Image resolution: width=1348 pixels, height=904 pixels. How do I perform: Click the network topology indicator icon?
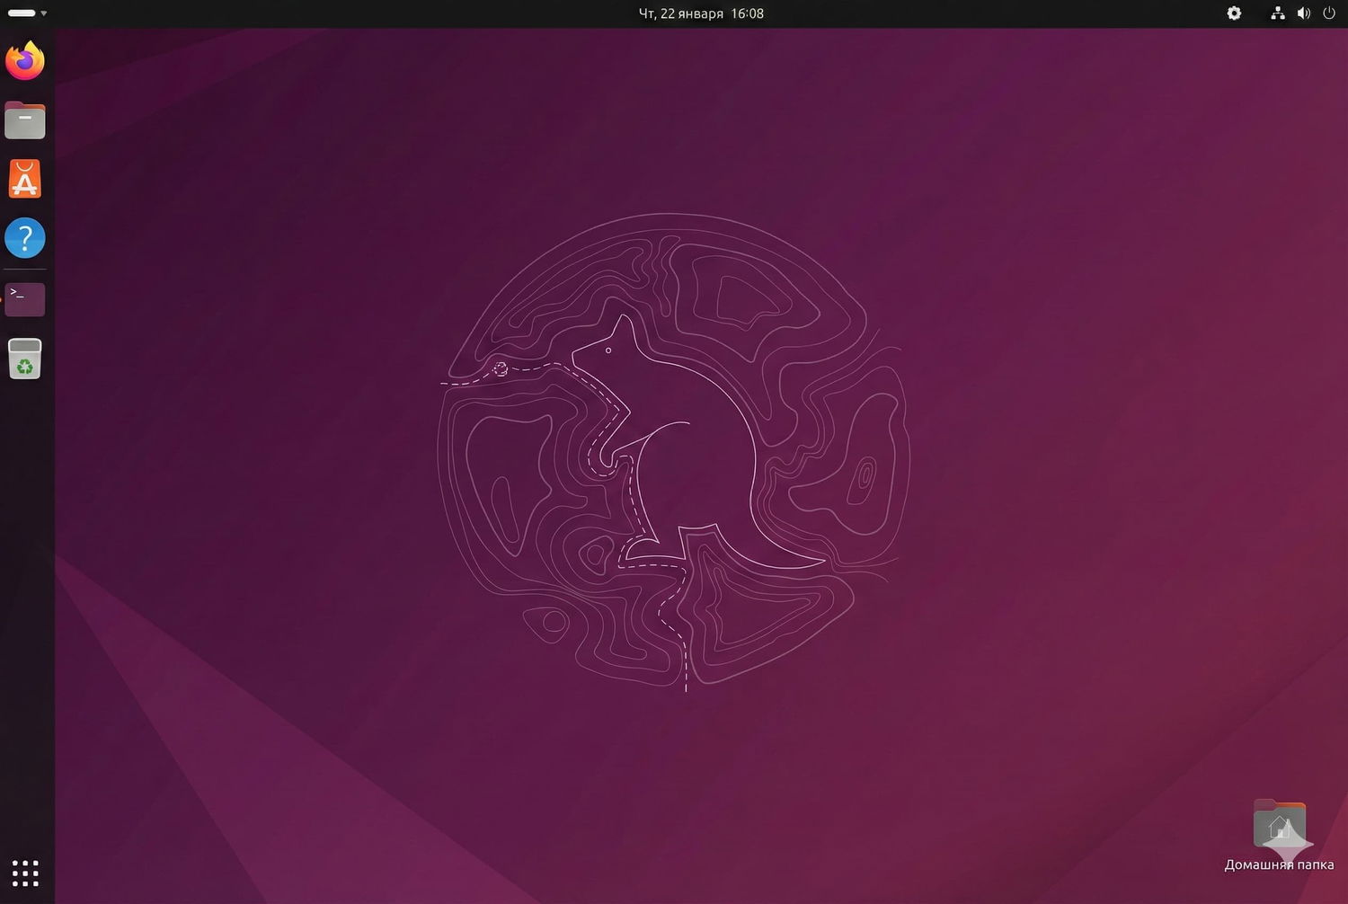coord(1277,13)
